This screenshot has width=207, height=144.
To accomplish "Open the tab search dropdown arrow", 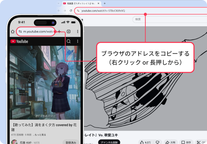I will (58, 3).
